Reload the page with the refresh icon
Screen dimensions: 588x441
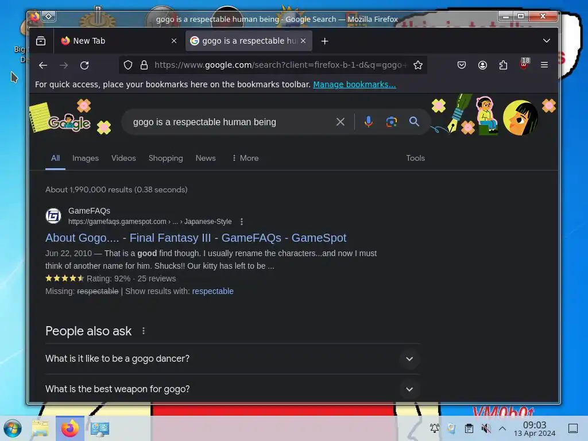point(84,65)
